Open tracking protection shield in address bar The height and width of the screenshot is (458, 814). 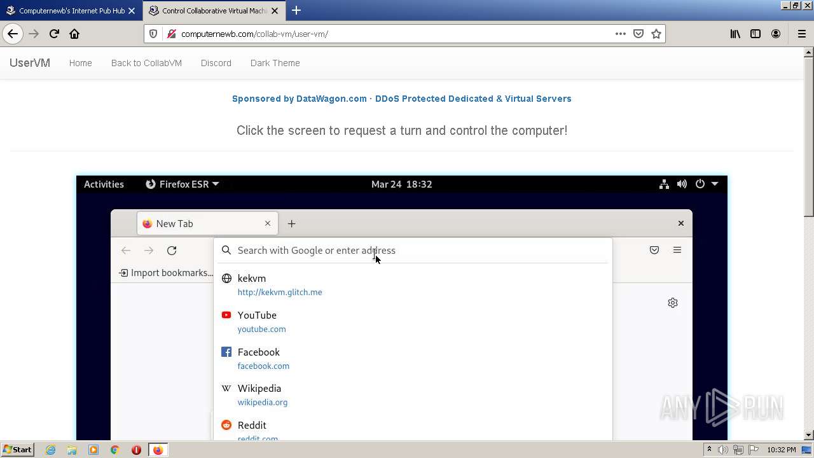point(153,34)
